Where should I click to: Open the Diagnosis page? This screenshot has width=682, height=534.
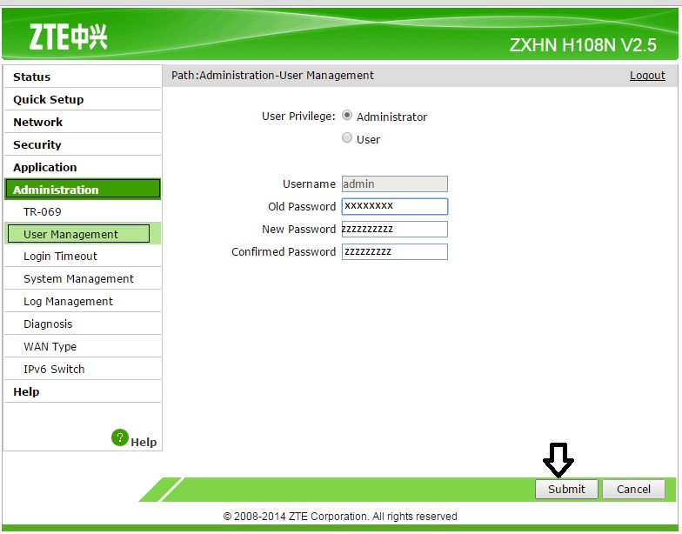(x=83, y=324)
